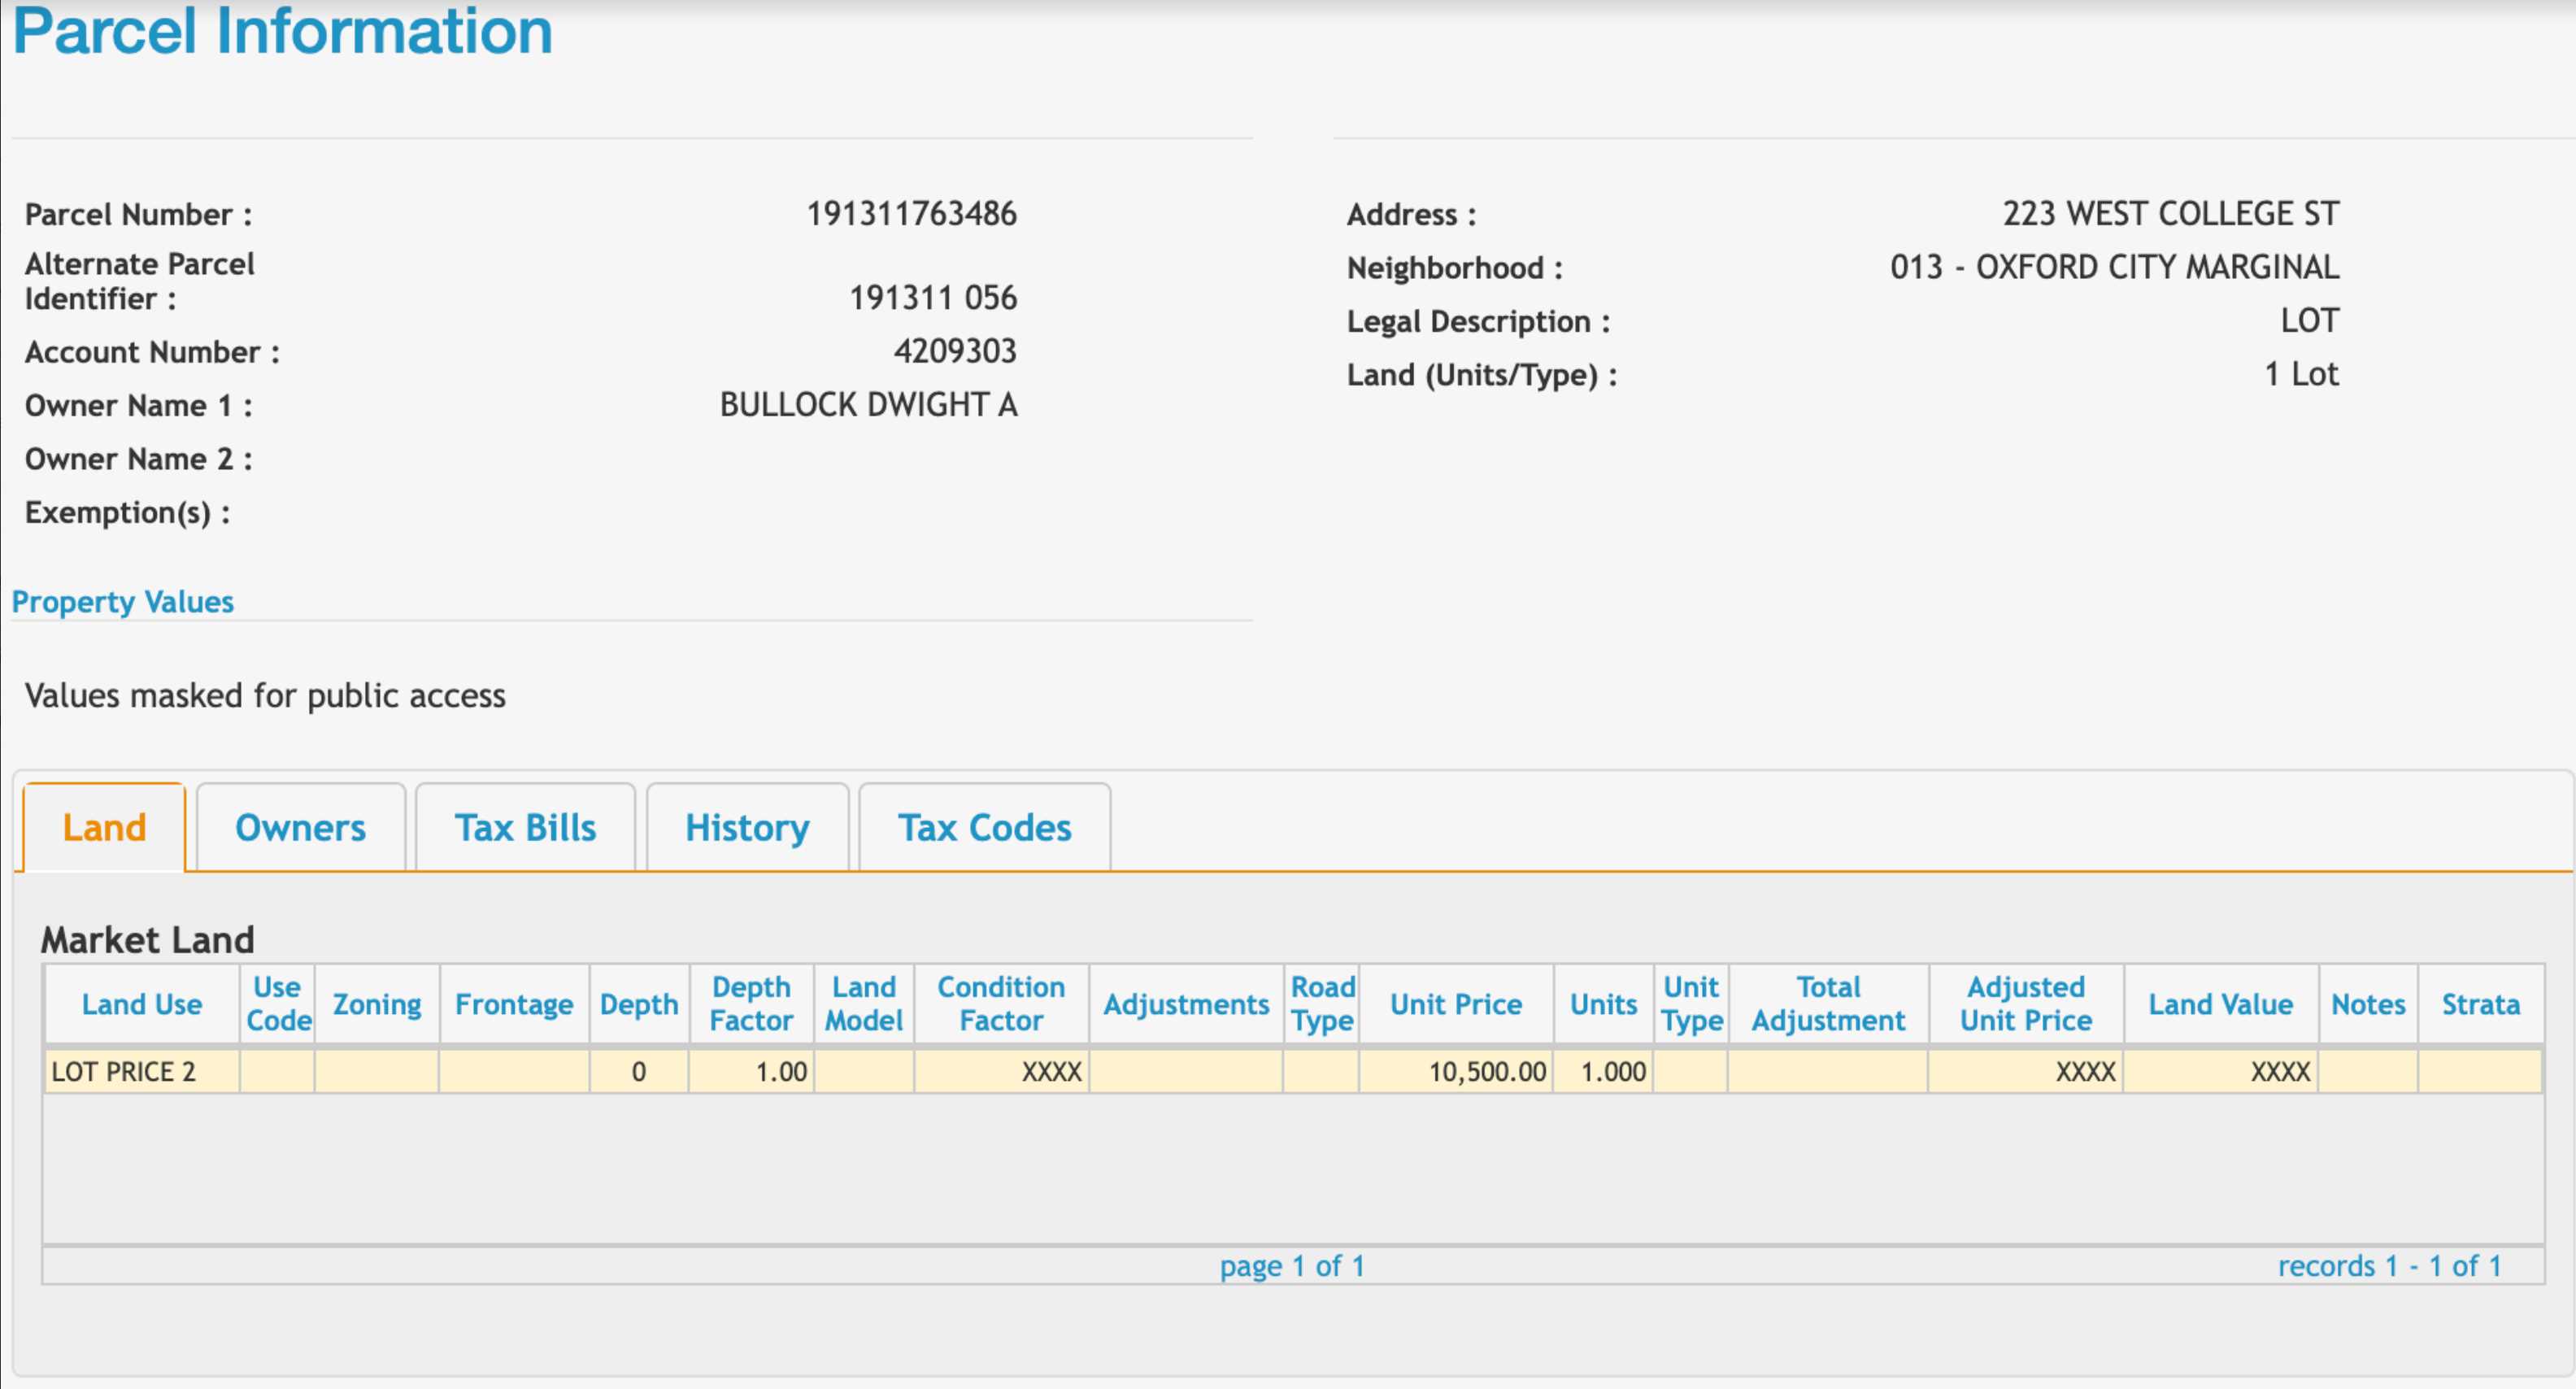
Task: Sort by Total Adjustment column header
Action: click(1828, 1004)
